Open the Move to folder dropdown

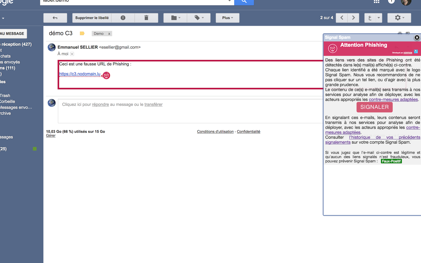coord(175,18)
